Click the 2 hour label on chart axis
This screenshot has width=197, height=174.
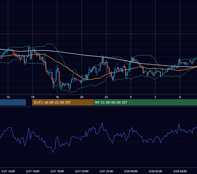155,97
